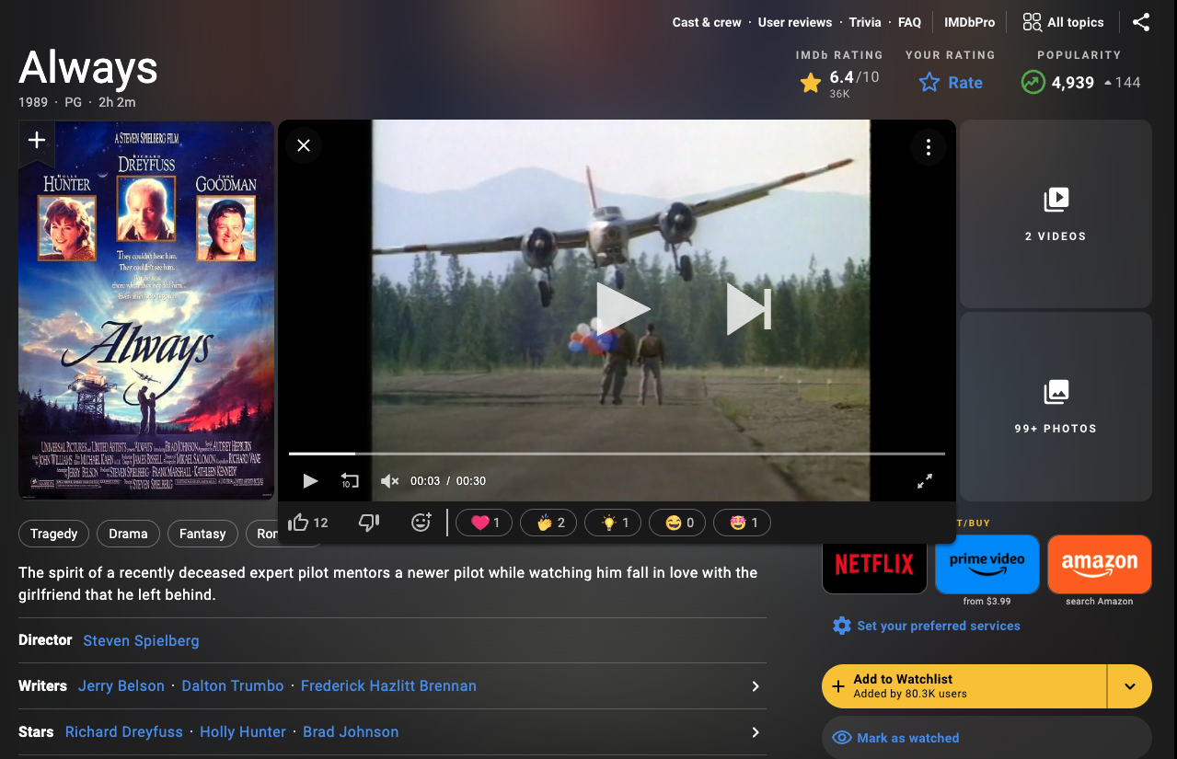Open the 1989 release year link

click(33, 102)
